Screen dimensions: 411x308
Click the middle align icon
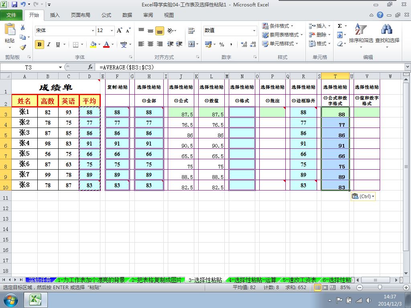tap(151, 30)
